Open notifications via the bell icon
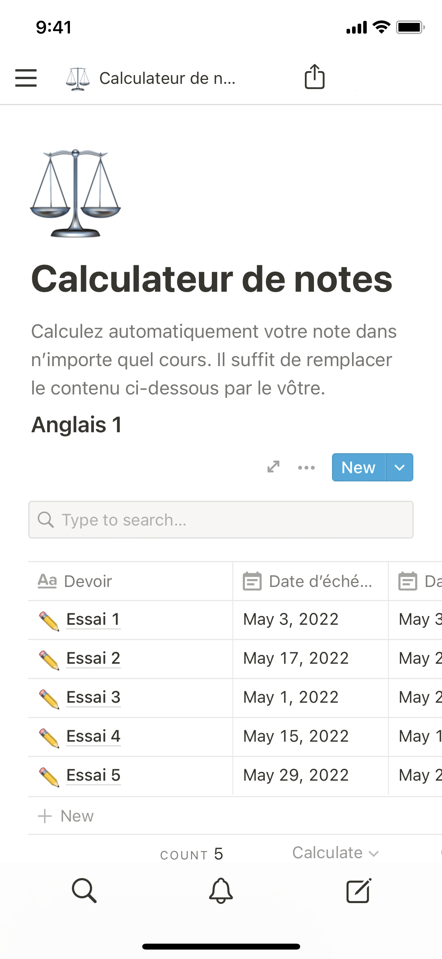This screenshot has height=959, width=442. [221, 890]
